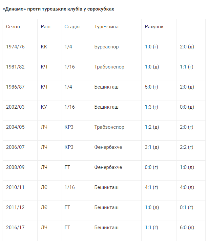Click the 0:1 (г) score cell
Viewport: 209px width, 244px height.
point(187,207)
